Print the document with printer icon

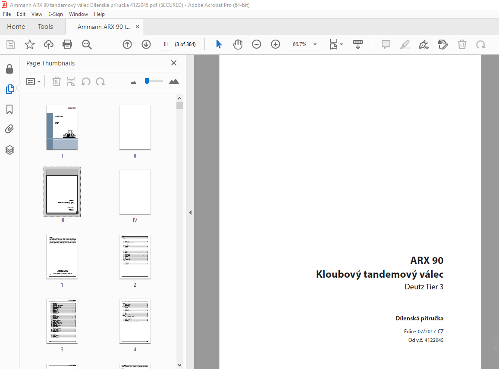[x=67, y=44]
